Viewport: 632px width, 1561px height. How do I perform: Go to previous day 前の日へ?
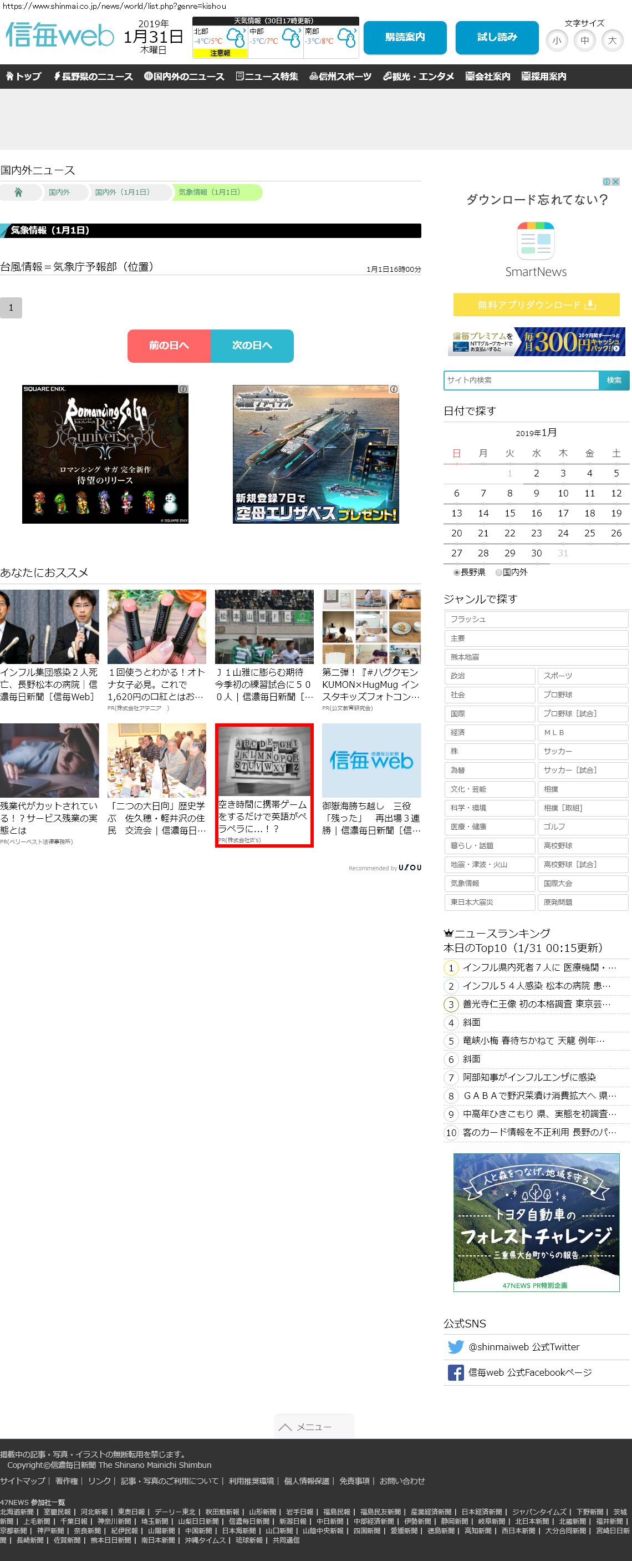[x=169, y=346]
